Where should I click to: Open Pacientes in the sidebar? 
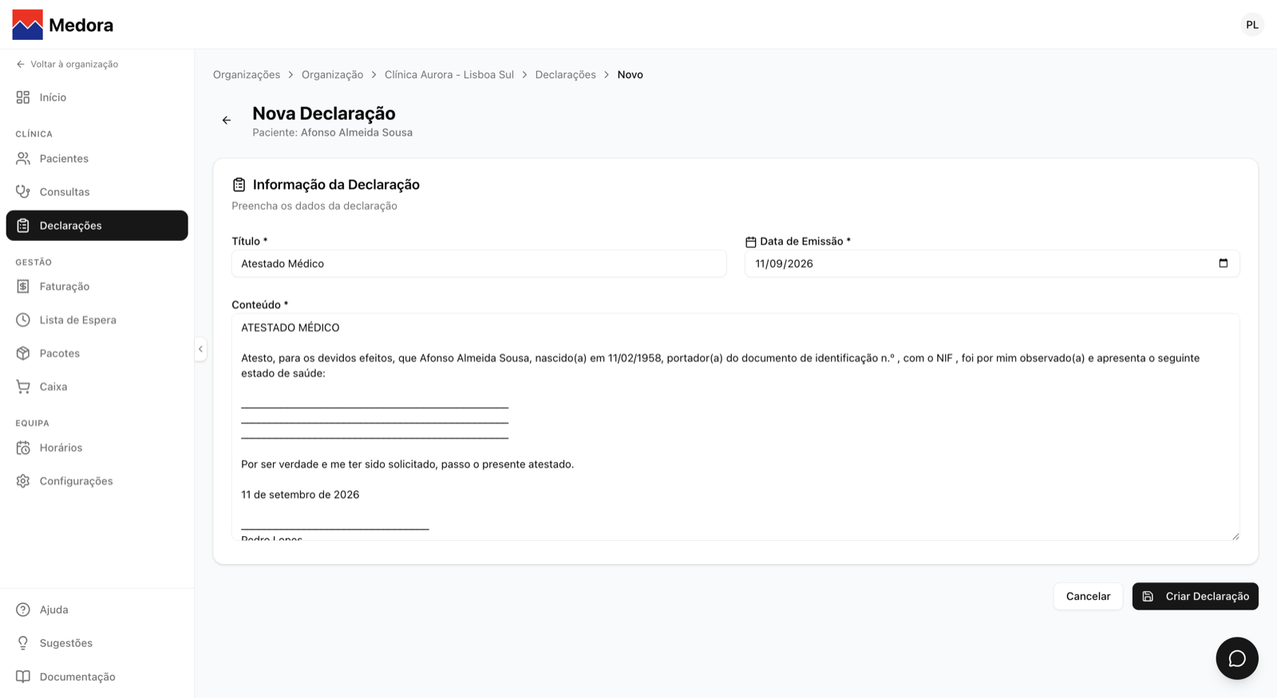click(97, 159)
